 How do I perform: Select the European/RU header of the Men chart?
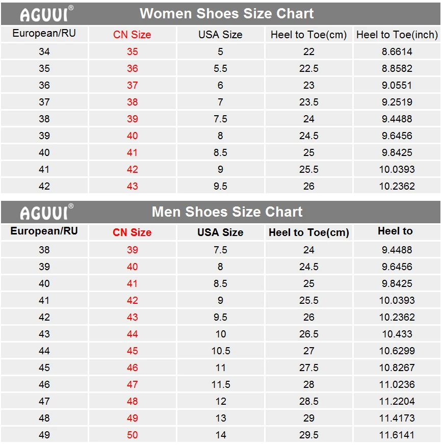(x=44, y=231)
